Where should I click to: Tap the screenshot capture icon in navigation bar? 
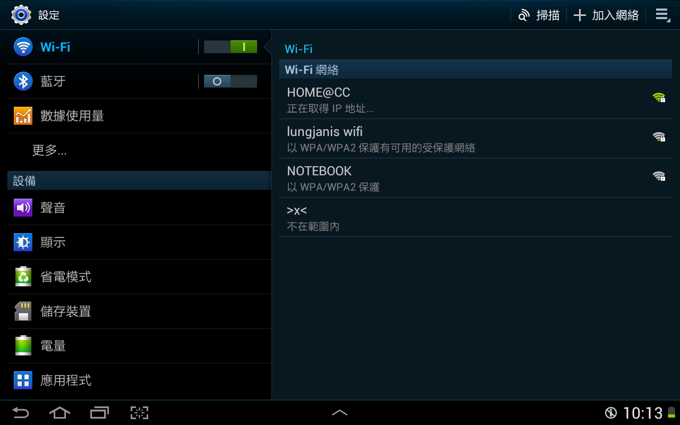point(139,413)
